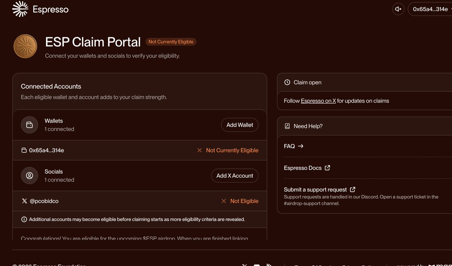Image resolution: width=452 pixels, height=266 pixels.
Task: Open the Espresso on X link
Action: (x=318, y=101)
